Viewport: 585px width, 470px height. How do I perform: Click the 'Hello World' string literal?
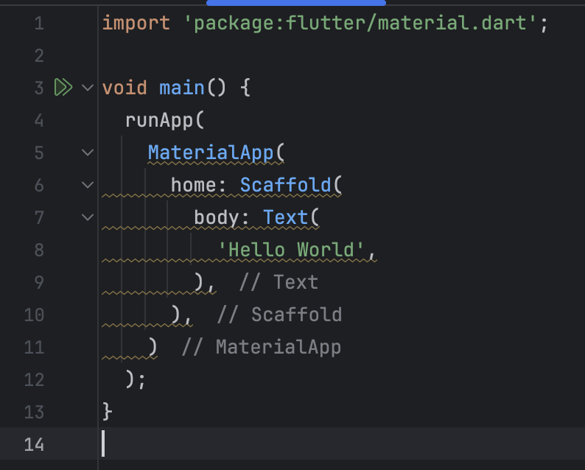click(x=290, y=250)
